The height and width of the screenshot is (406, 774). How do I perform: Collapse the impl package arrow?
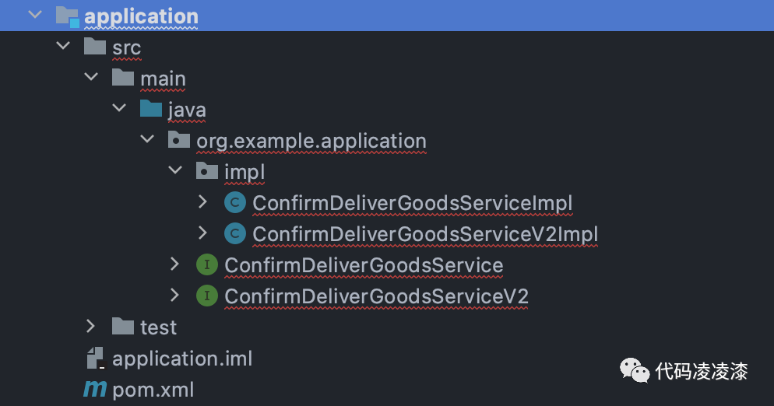coord(174,171)
